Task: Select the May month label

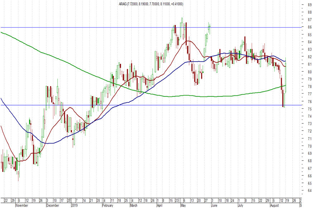Action: (x=183, y=205)
